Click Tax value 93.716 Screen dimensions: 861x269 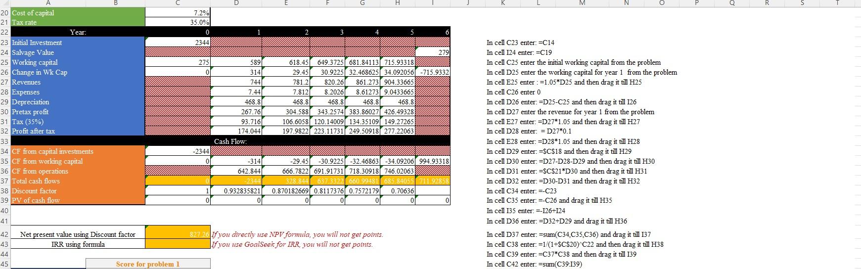(236, 122)
